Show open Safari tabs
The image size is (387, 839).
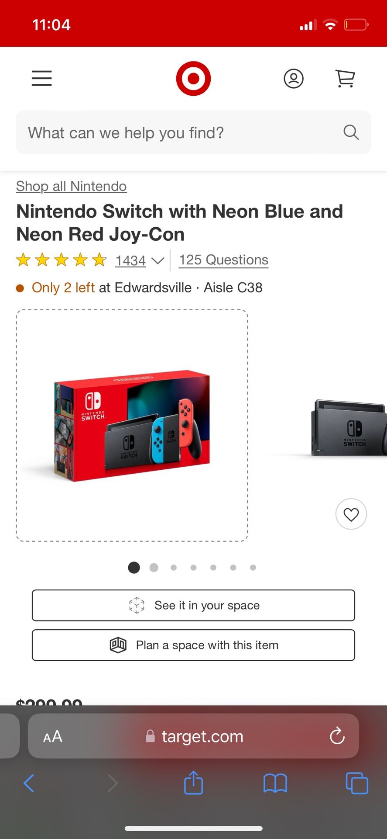click(356, 783)
